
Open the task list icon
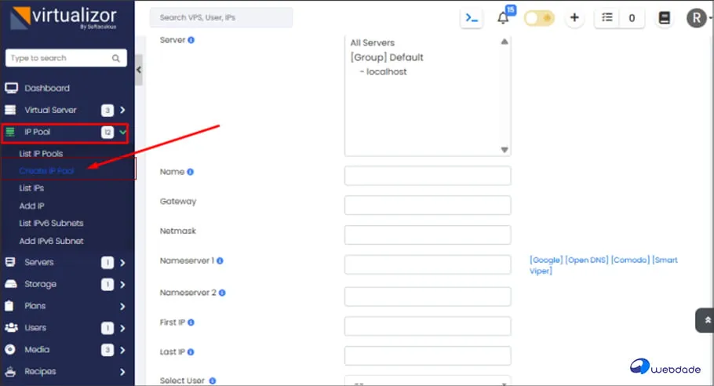(607, 18)
